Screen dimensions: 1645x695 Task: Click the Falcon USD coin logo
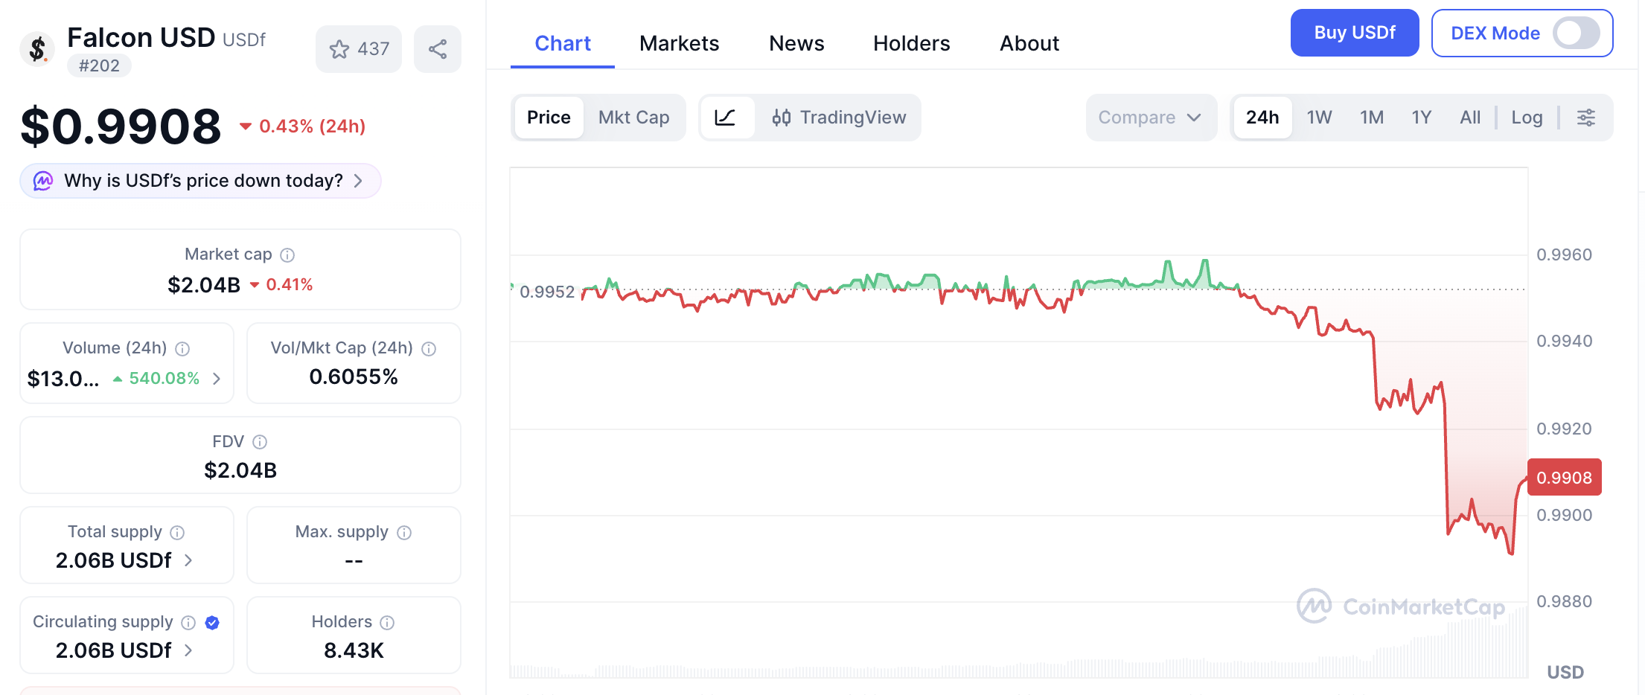(x=37, y=49)
